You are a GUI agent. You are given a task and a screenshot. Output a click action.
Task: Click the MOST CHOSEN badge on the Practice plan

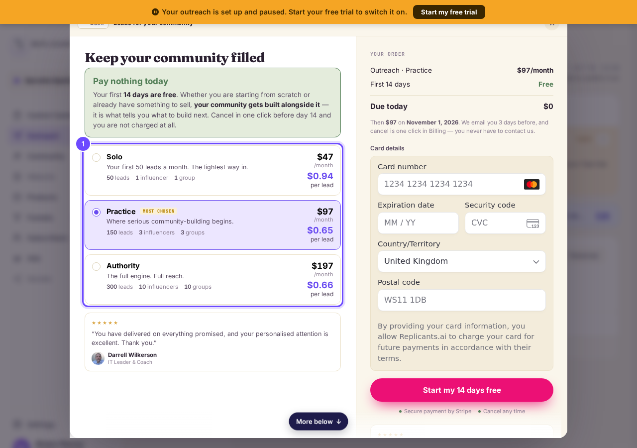point(158,211)
